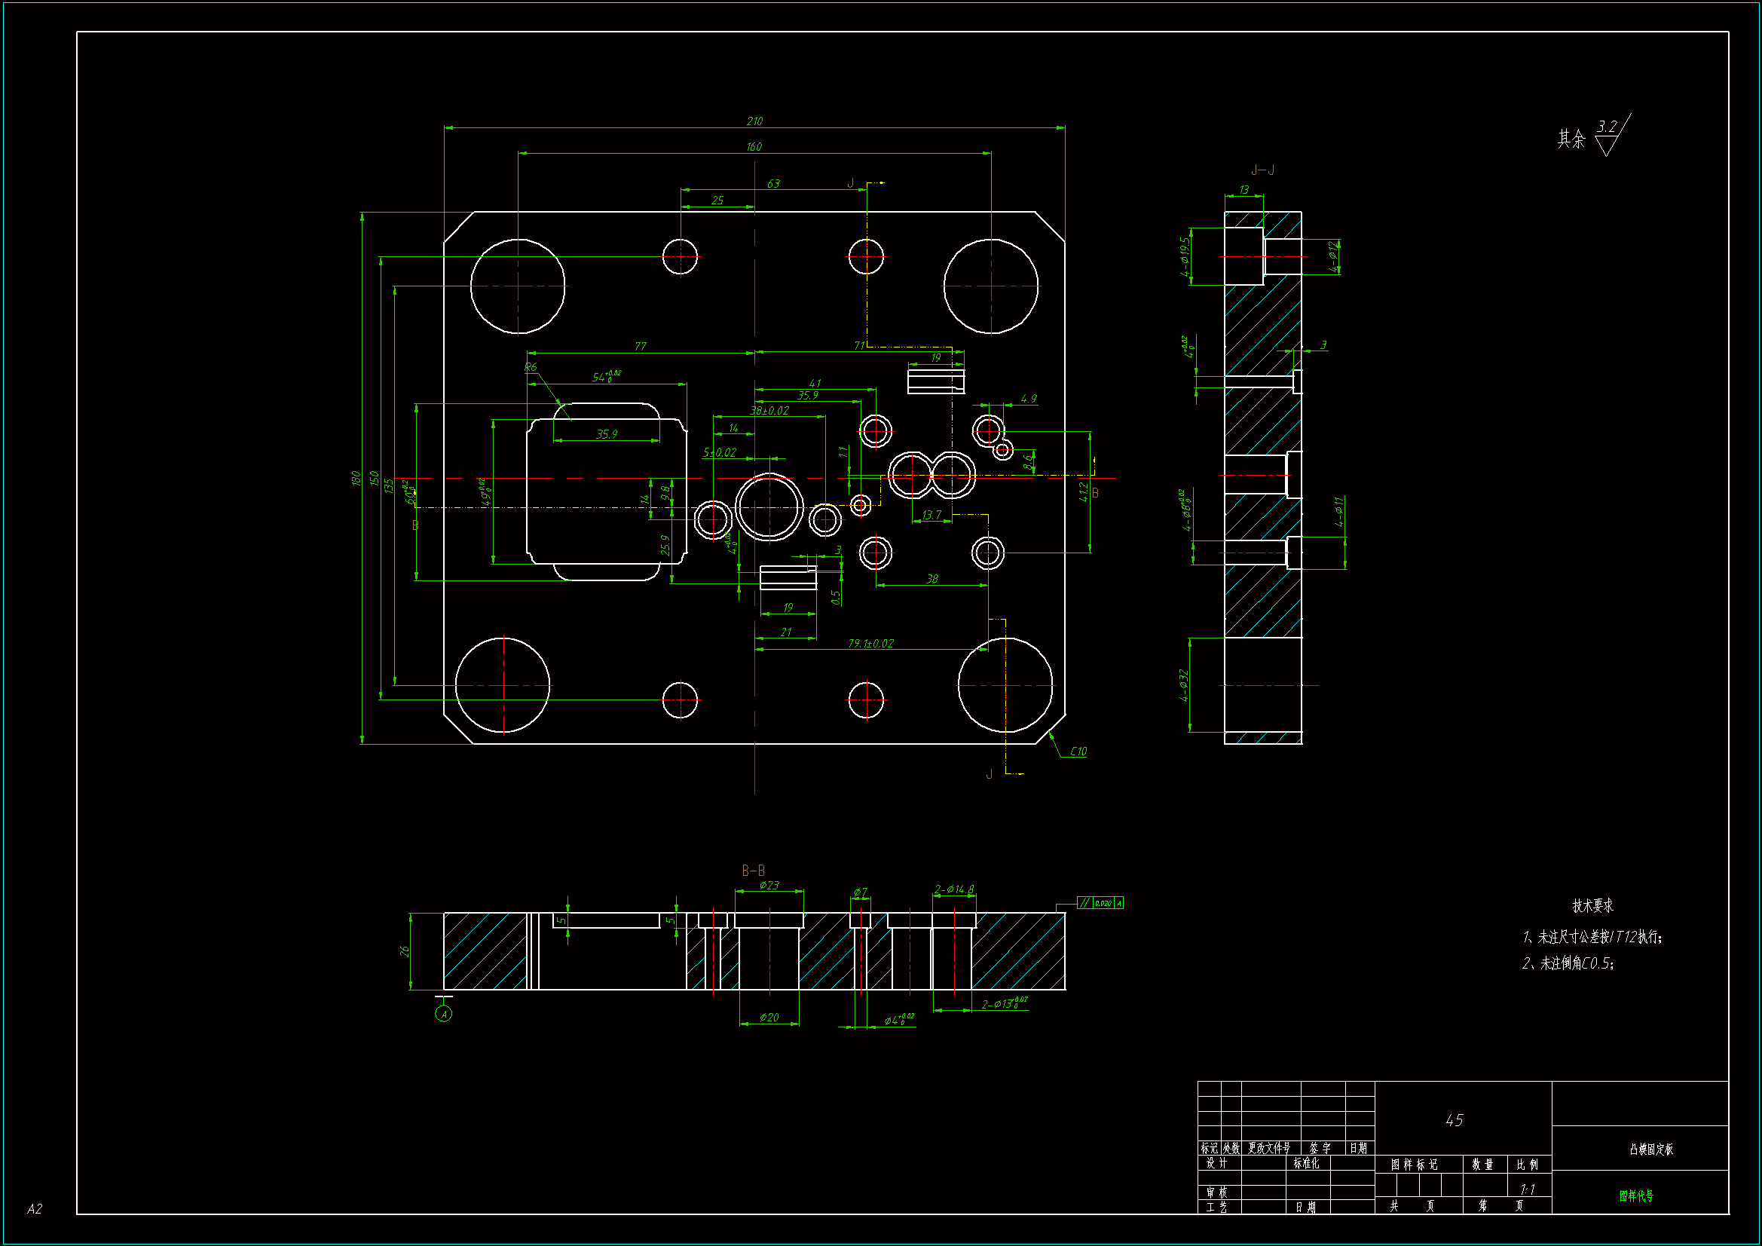Click the 210 overall width dimension
Image resolution: width=1762 pixels, height=1246 pixels.
tap(754, 121)
